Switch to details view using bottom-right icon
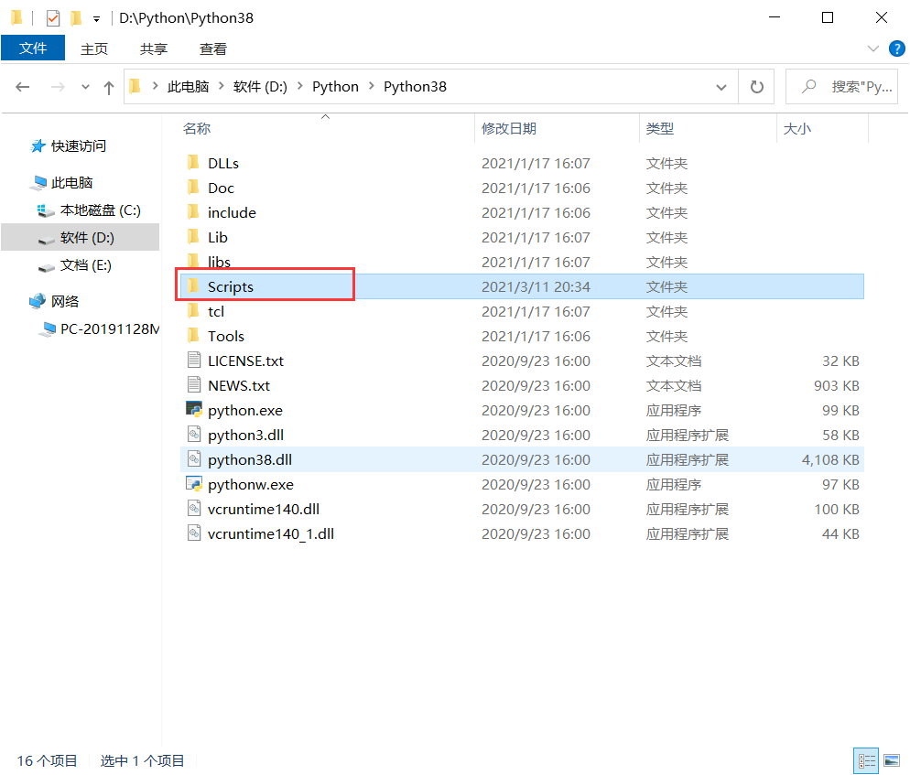The height and width of the screenshot is (775, 910). [866, 760]
